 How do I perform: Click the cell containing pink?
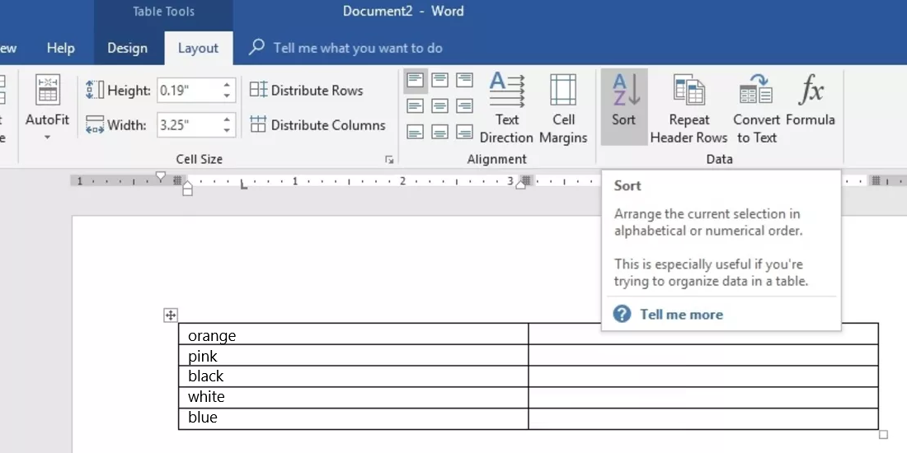pyautogui.click(x=354, y=355)
